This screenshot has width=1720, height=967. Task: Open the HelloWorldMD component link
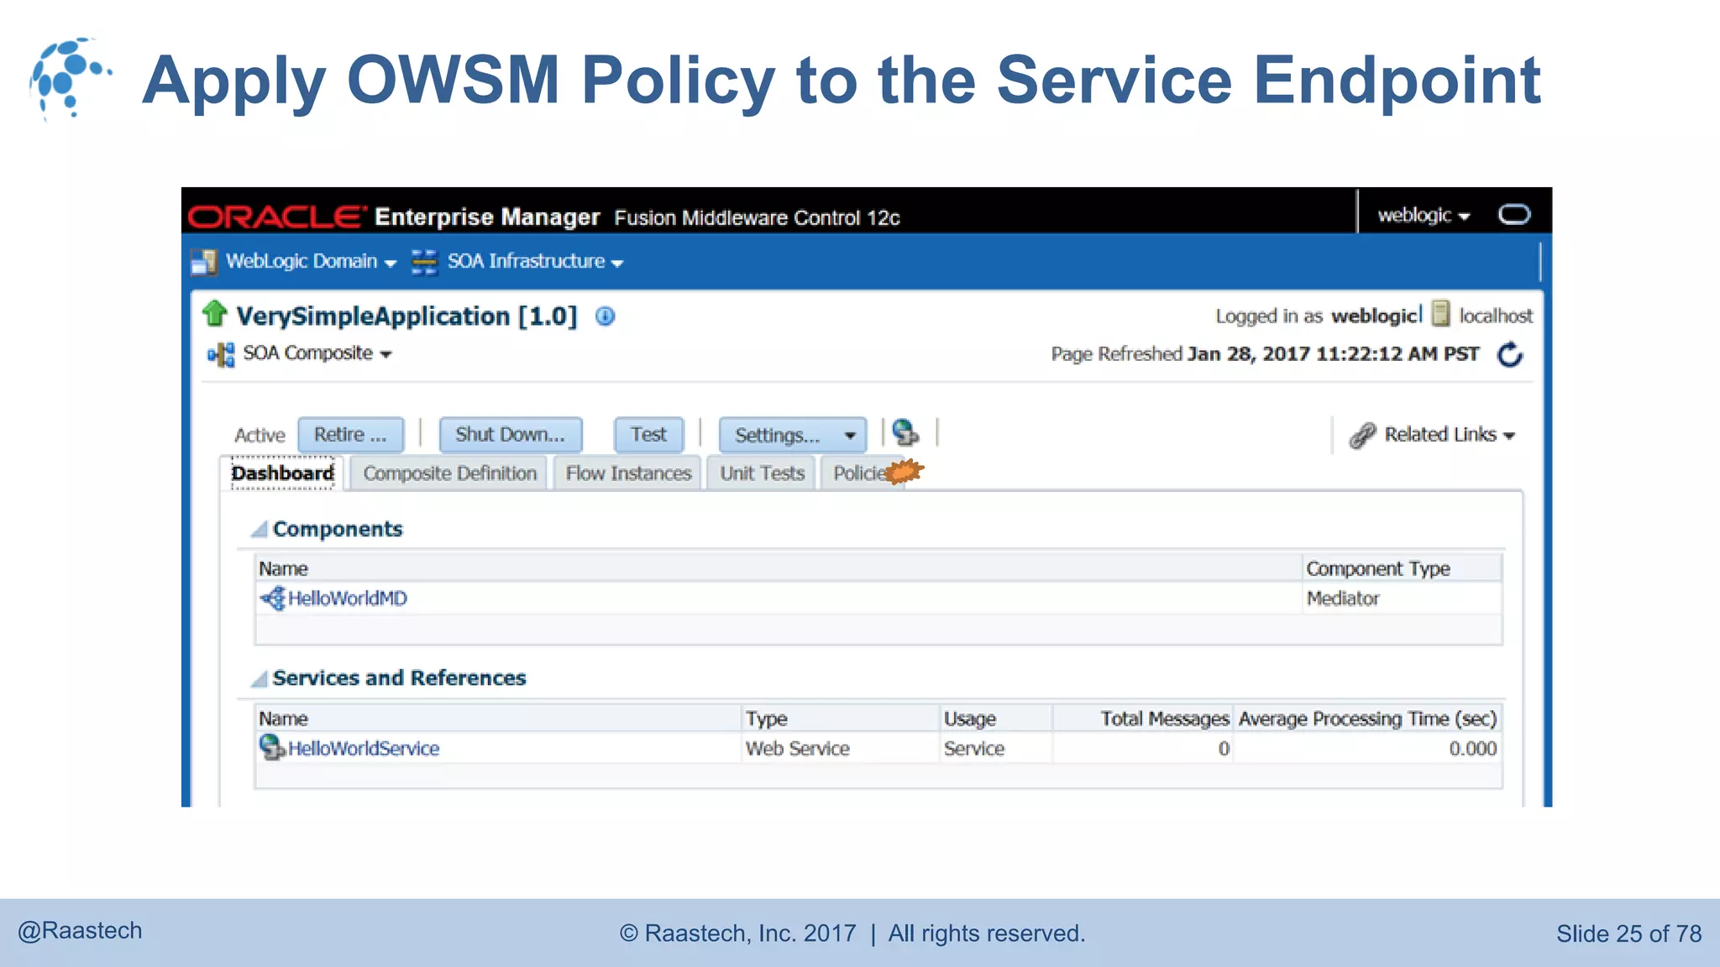point(348,598)
